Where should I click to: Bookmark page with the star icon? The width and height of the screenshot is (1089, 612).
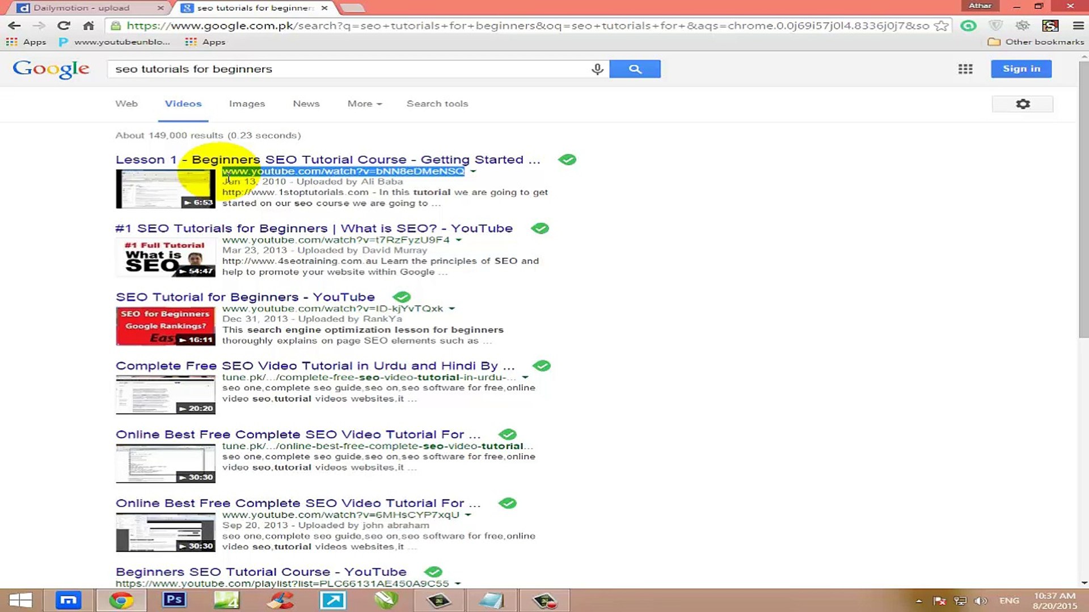[941, 26]
